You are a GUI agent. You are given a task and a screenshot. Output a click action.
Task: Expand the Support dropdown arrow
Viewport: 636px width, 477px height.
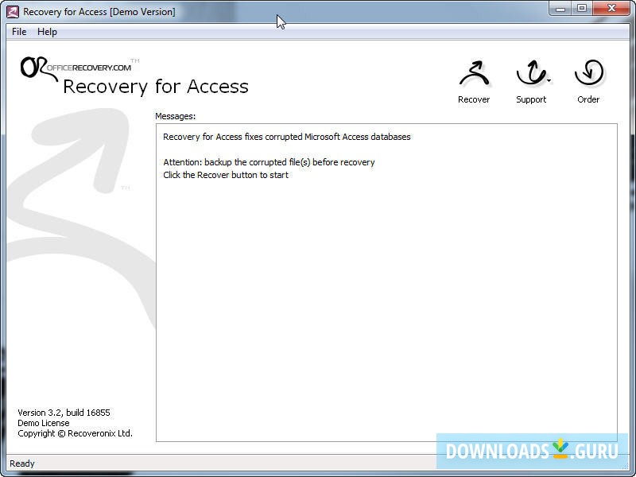pos(549,81)
